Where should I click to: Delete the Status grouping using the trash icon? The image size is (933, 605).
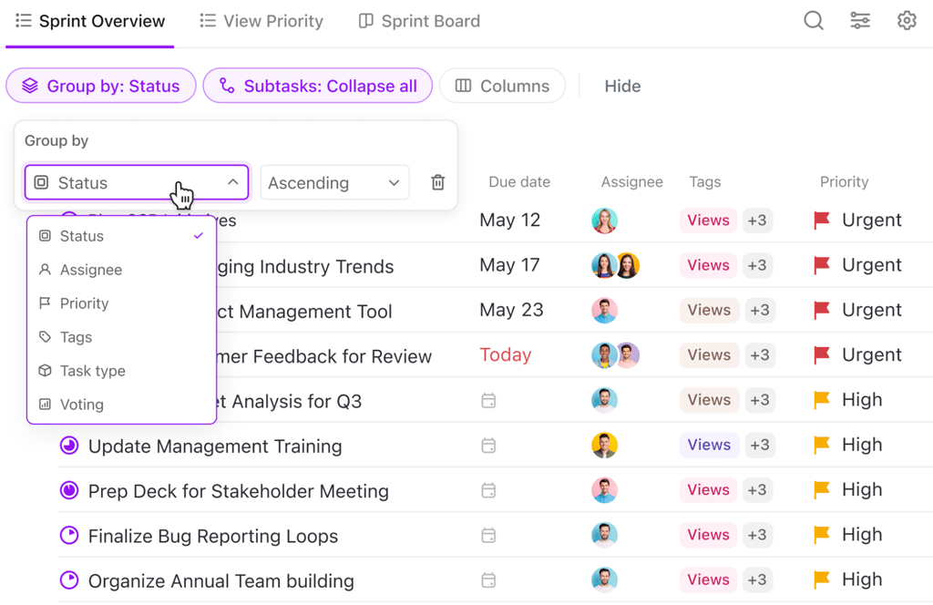pos(437,182)
